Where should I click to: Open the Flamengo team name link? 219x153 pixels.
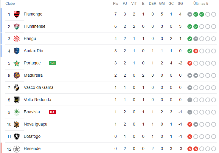(x=33, y=14)
